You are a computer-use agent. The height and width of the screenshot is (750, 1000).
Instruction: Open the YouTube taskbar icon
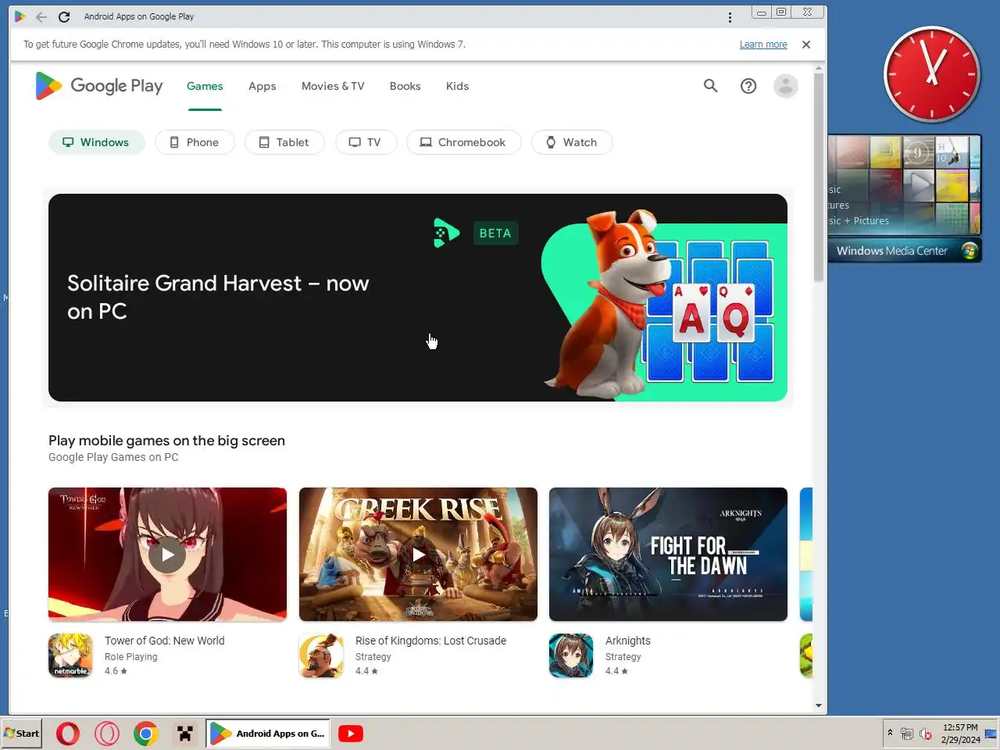pos(351,734)
